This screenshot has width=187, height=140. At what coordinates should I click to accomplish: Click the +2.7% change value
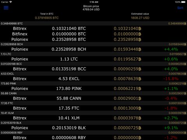point(171,118)
